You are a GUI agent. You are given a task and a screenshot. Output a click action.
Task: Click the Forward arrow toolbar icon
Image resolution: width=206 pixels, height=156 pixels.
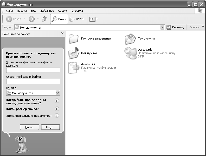32,19
